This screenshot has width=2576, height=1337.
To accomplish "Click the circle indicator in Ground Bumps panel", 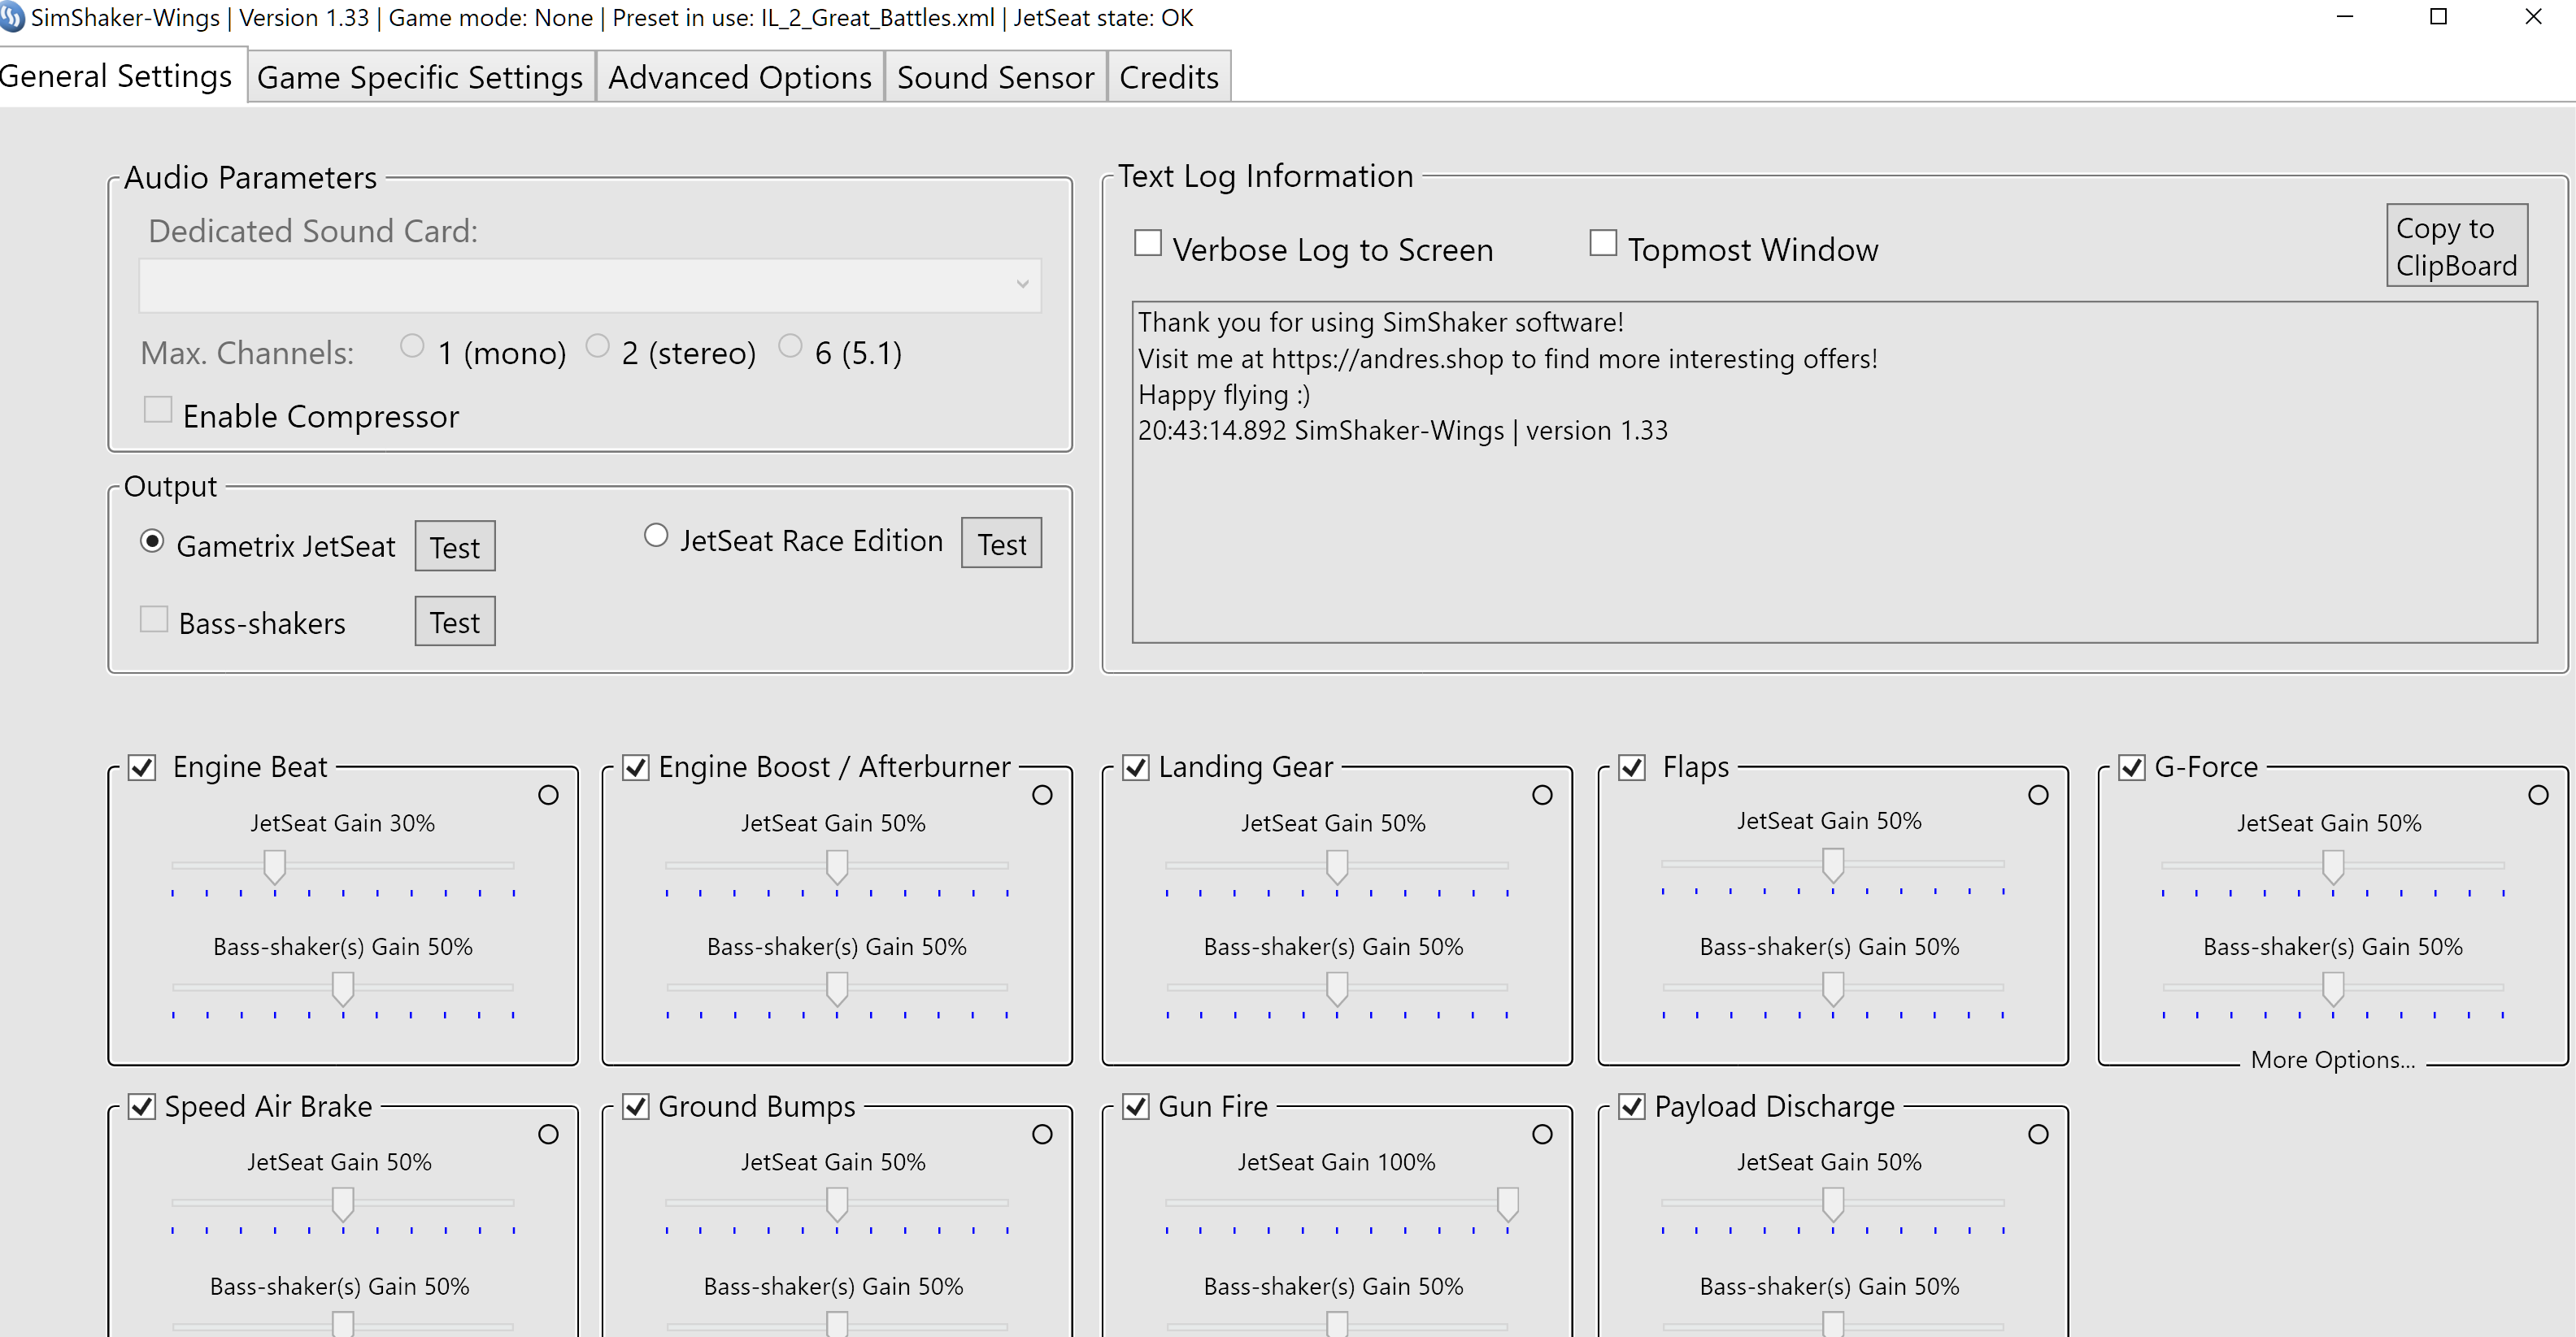I will coord(1042,1134).
